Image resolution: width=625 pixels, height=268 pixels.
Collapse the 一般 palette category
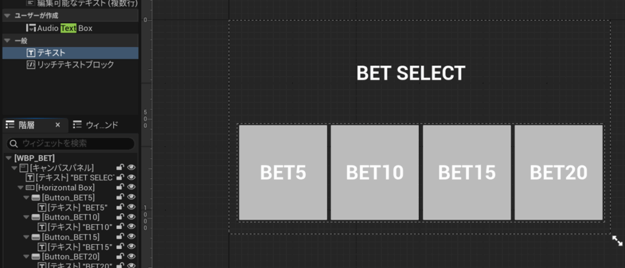coord(7,41)
